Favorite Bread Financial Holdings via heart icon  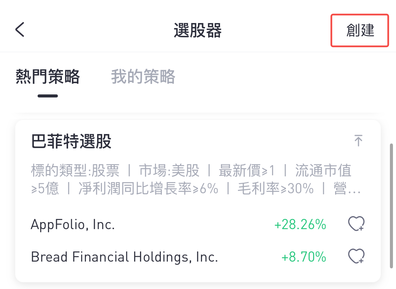click(356, 257)
